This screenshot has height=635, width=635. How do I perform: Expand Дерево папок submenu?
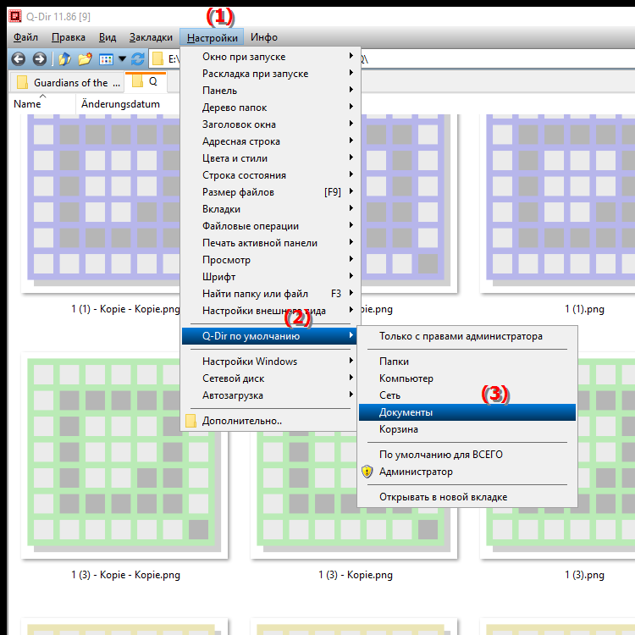pyautogui.click(x=269, y=108)
